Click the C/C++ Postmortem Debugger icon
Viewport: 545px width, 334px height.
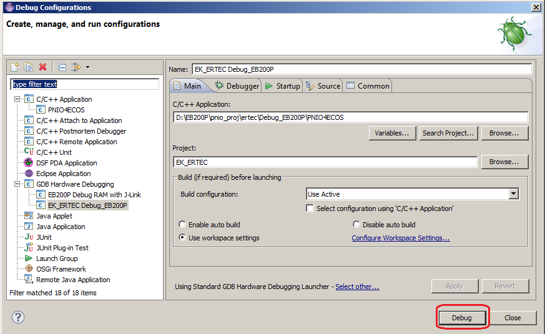pyautogui.click(x=29, y=131)
